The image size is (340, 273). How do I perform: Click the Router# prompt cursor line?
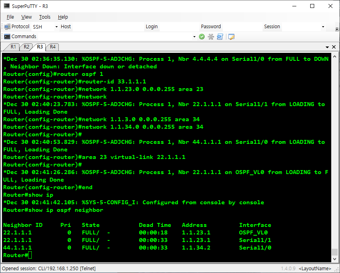tap(17, 255)
